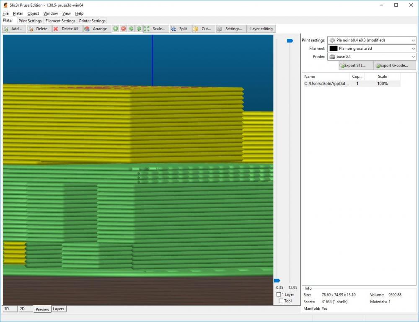This screenshot has height=322, width=419.
Task: Click the Export STL button
Action: pyautogui.click(x=355, y=66)
